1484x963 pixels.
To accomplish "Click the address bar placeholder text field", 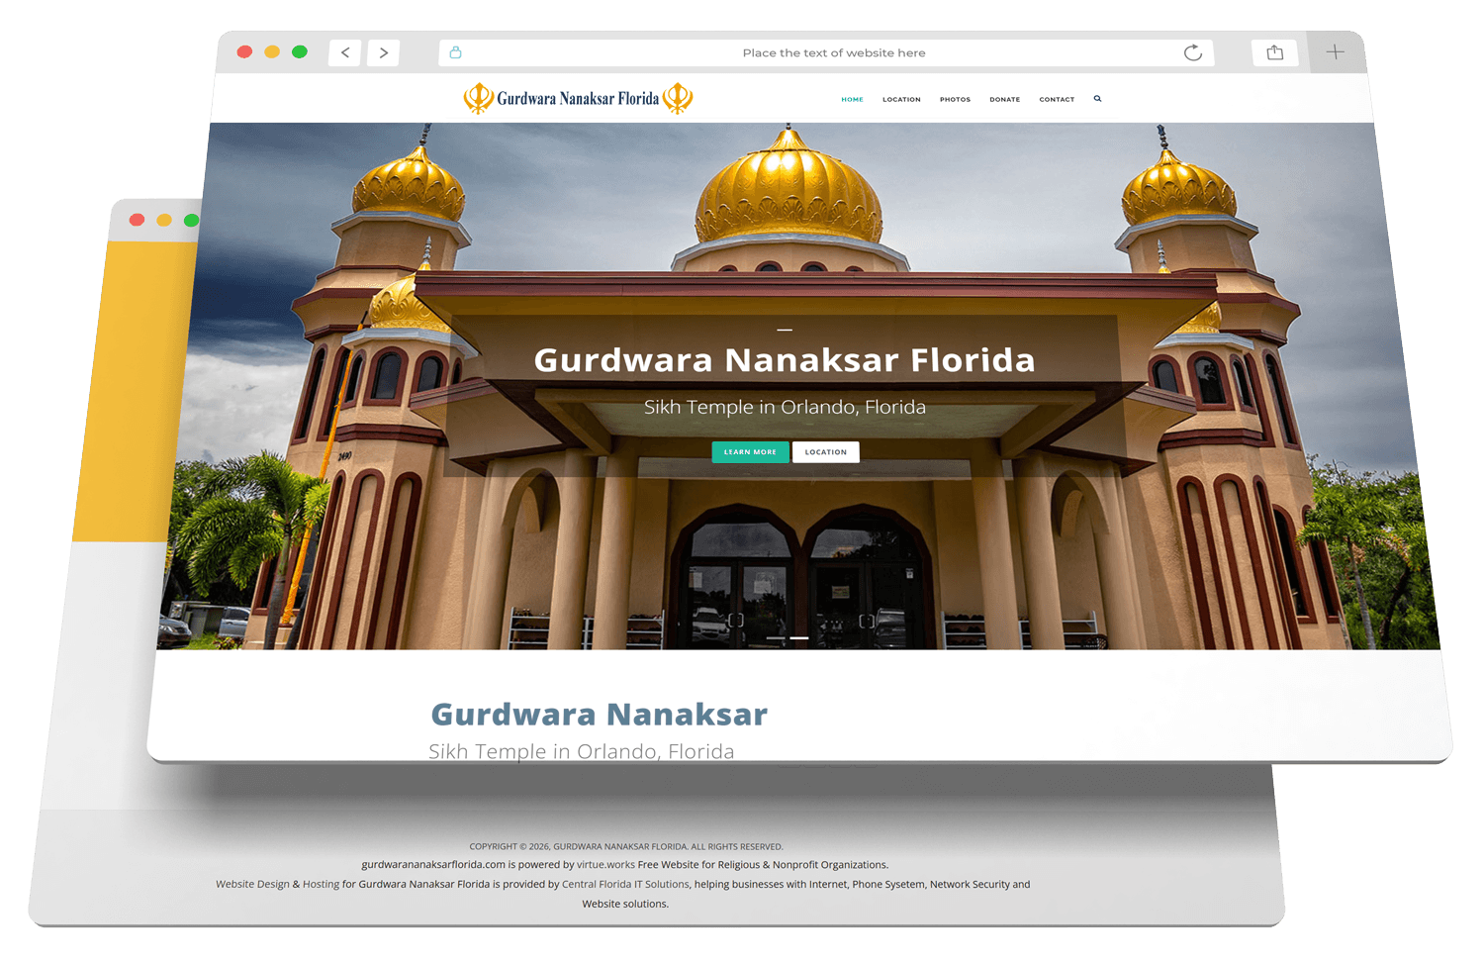I will [x=826, y=52].
